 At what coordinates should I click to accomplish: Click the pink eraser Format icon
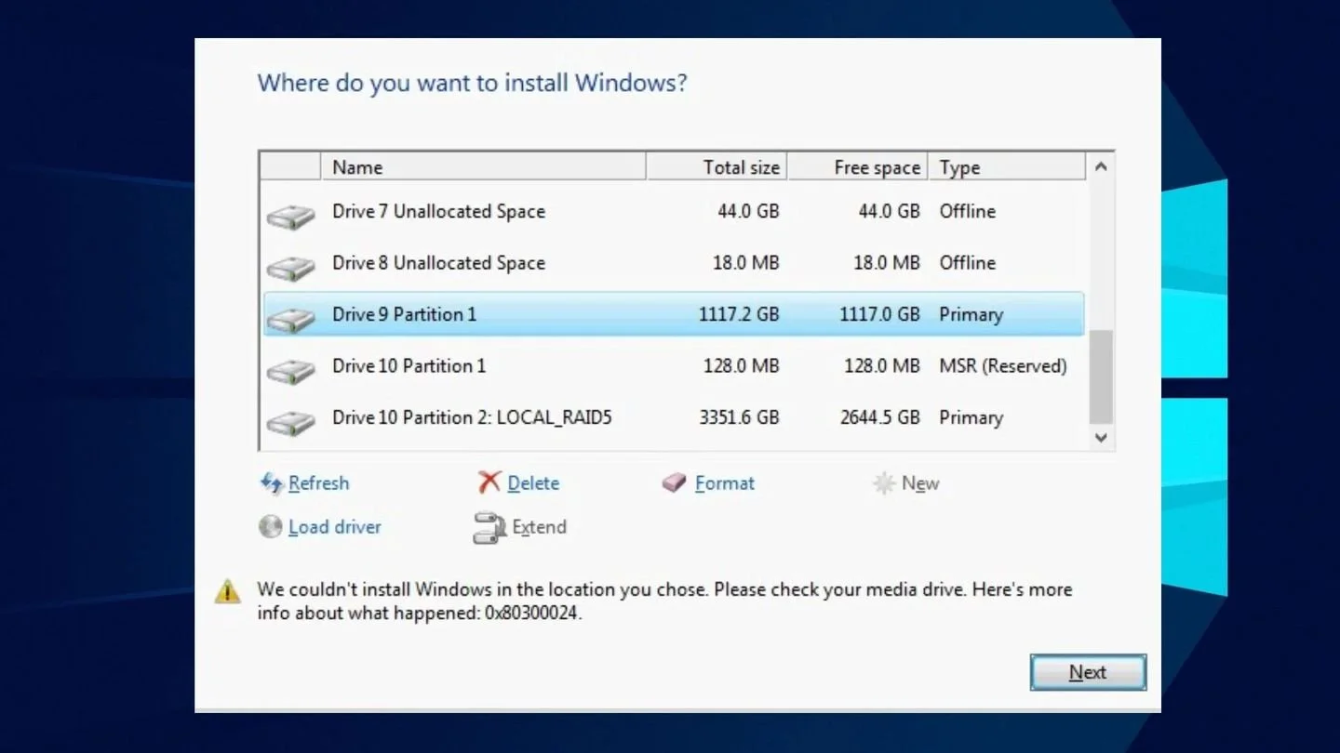(x=675, y=483)
